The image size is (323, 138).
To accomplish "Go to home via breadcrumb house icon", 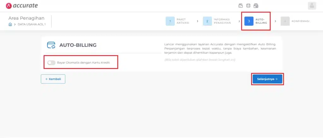I will (x=10, y=24).
